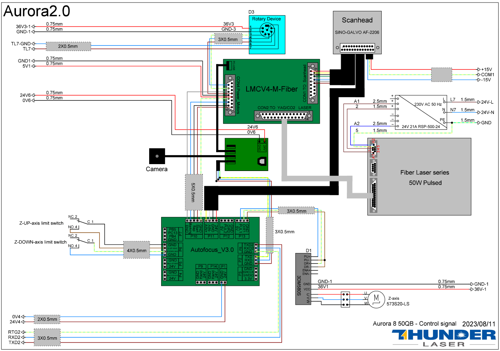
Task: Click the Fiber Laser series text
Action: pos(425,172)
